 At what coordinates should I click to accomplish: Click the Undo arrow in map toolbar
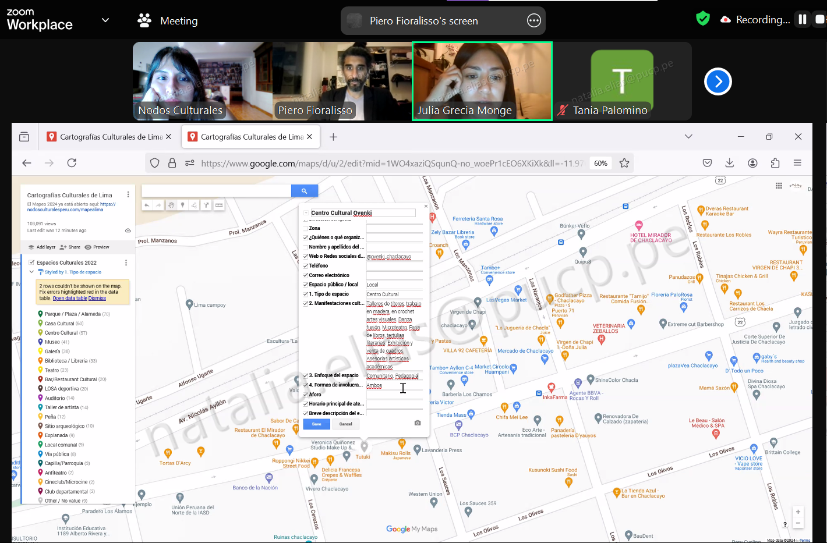147,205
